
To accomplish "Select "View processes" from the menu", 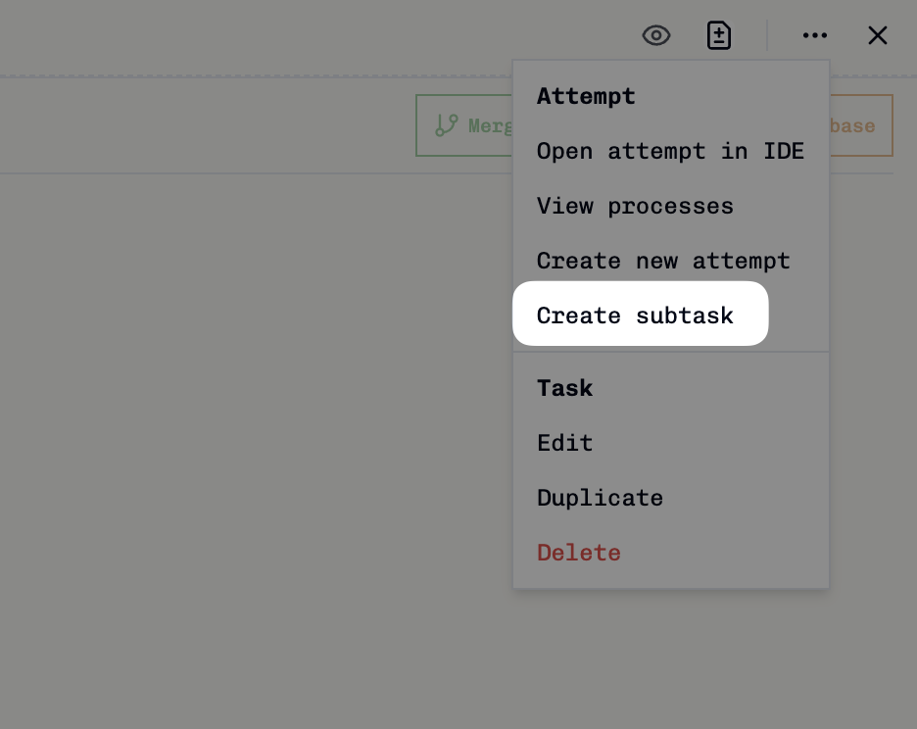I will tap(635, 206).
